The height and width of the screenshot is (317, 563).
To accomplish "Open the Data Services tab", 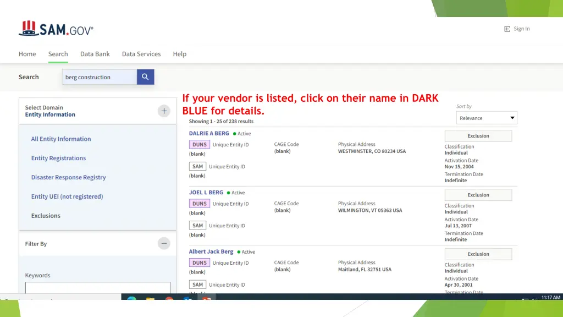I will (x=141, y=54).
